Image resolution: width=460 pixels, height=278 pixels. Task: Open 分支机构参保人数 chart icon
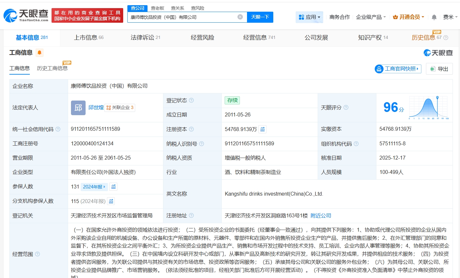(x=111, y=201)
